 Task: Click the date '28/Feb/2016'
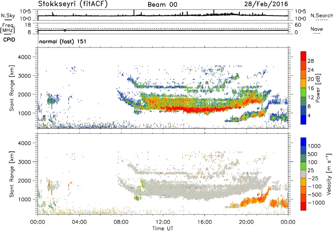[266, 4]
